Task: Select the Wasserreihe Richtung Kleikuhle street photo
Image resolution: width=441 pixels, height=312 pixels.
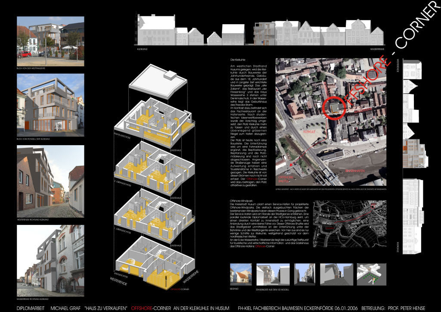Action: [x=50, y=261]
